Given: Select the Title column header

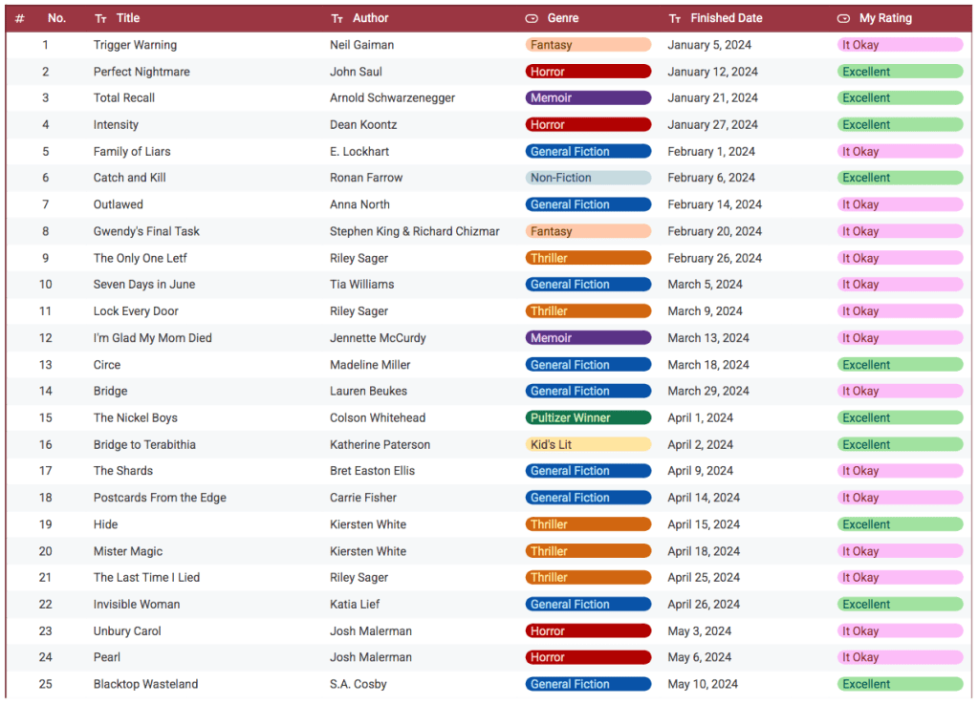Looking at the screenshot, I should tap(128, 18).
